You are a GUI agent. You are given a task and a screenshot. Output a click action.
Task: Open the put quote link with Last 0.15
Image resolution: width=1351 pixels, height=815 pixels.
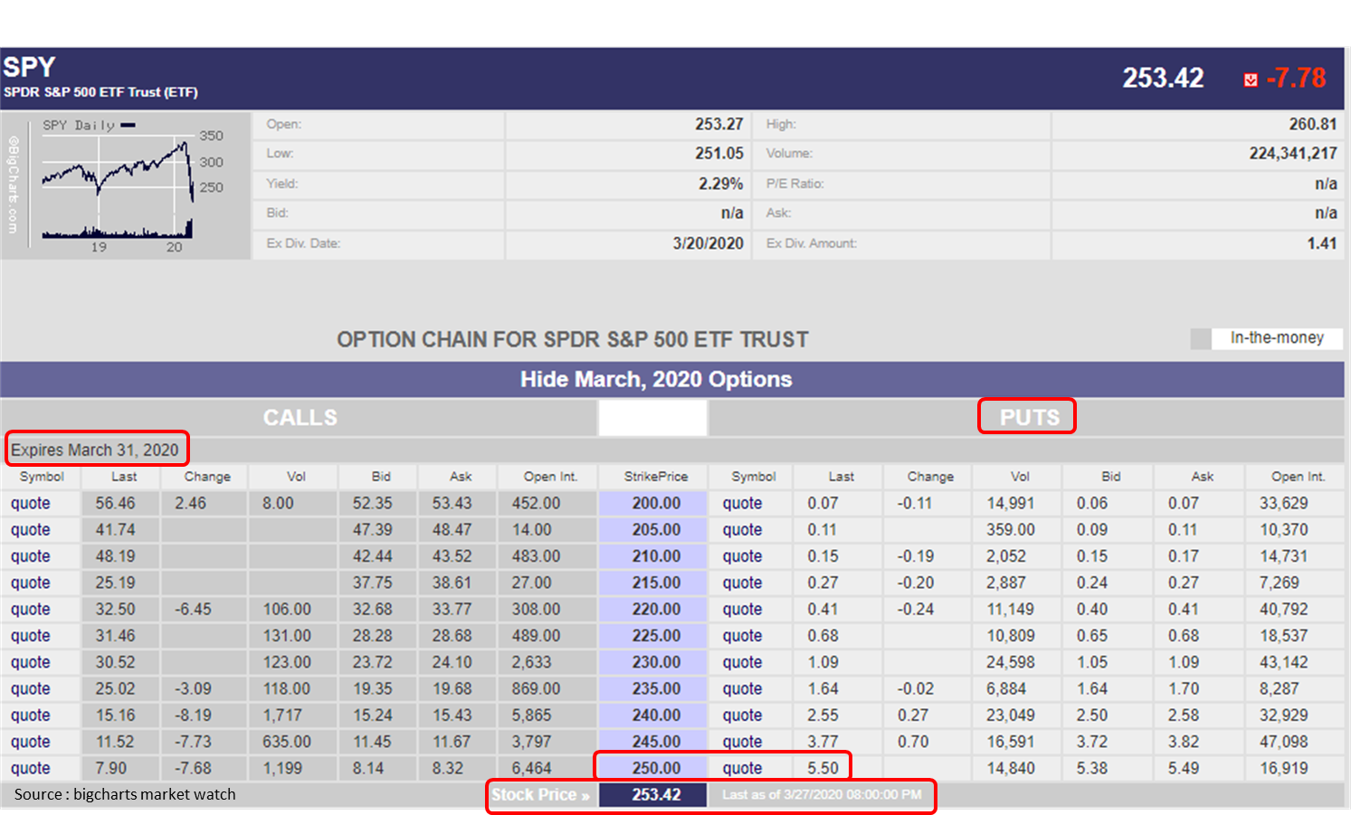tap(742, 556)
